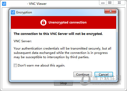Image resolution: width=127 pixels, height=91 pixels.
Task: Click the watermark logo near the Cancel button
Action: coord(85,80)
